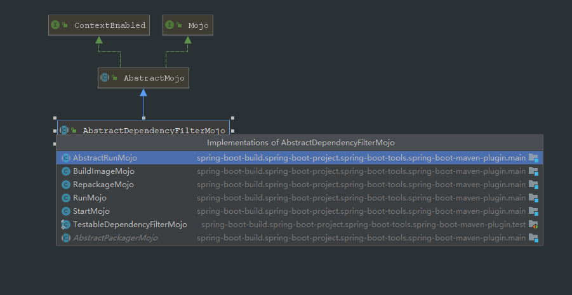Screen dimensions: 572x295
Task: Click module folder icon on BuildImageMojo row
Action: 534,171
